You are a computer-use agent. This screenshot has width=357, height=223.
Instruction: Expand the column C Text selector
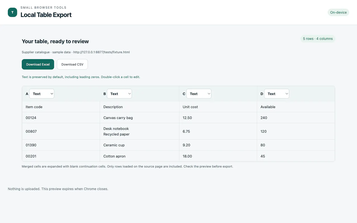coord(199,94)
